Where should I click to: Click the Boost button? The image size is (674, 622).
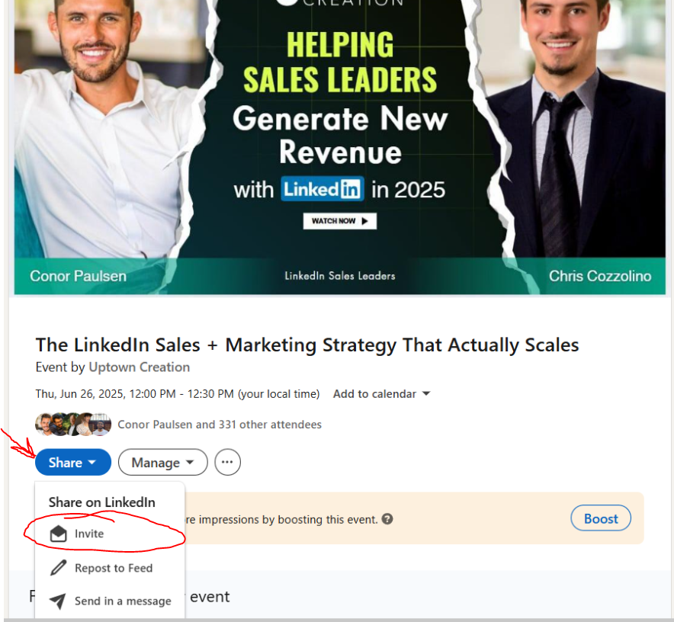coord(601,518)
